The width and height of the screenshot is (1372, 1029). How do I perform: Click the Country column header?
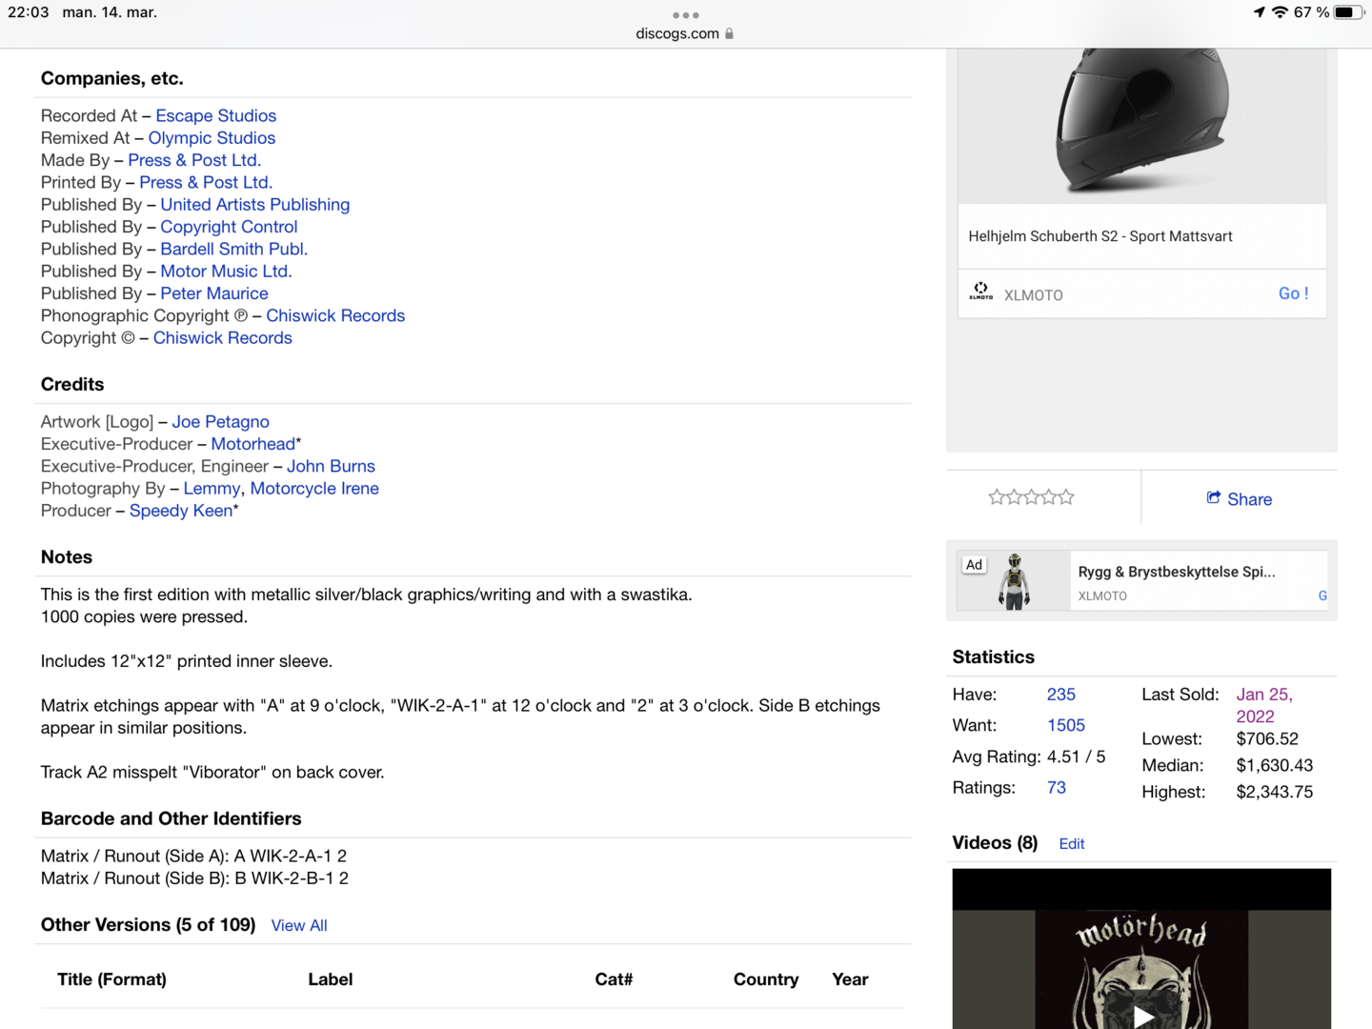tap(766, 979)
